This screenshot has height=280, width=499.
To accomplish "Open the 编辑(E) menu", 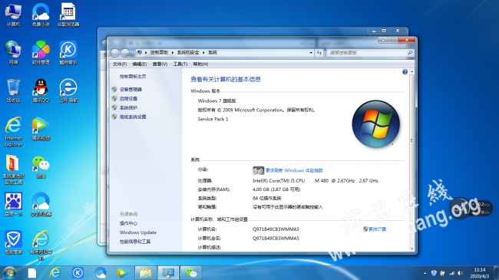I will pyautogui.click(x=140, y=64).
